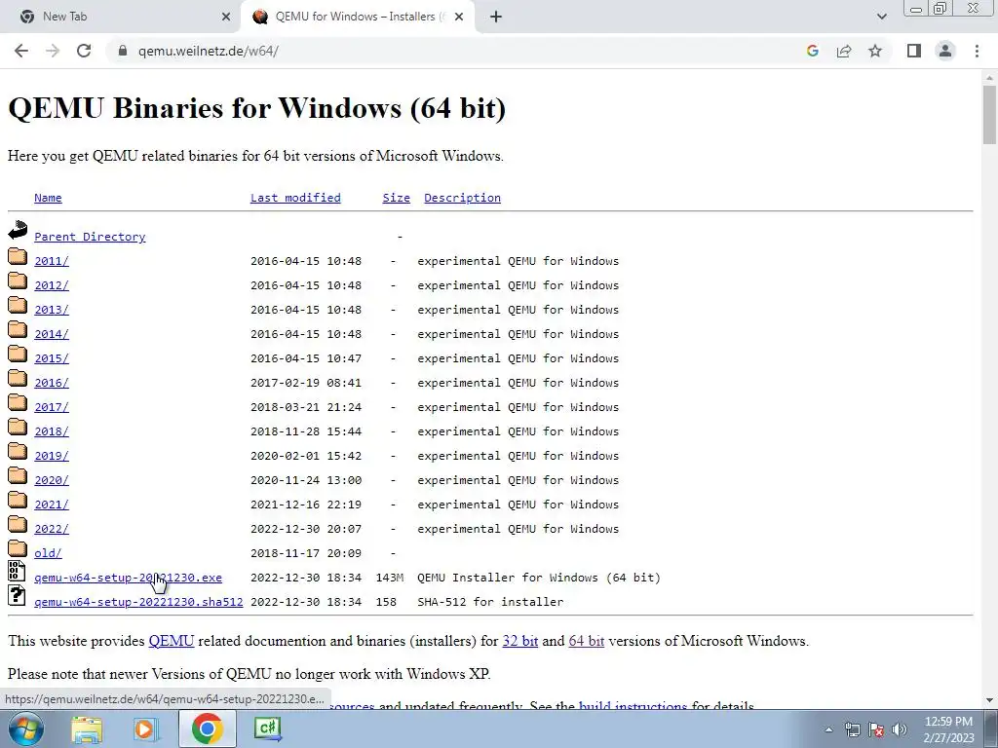The height and width of the screenshot is (748, 998).
Task: Click the scrollbar down arrow
Action: 989,700
